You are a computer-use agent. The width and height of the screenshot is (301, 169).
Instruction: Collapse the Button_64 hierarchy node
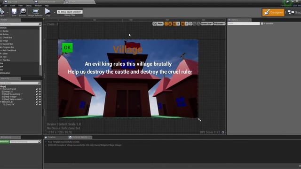tap(1, 102)
